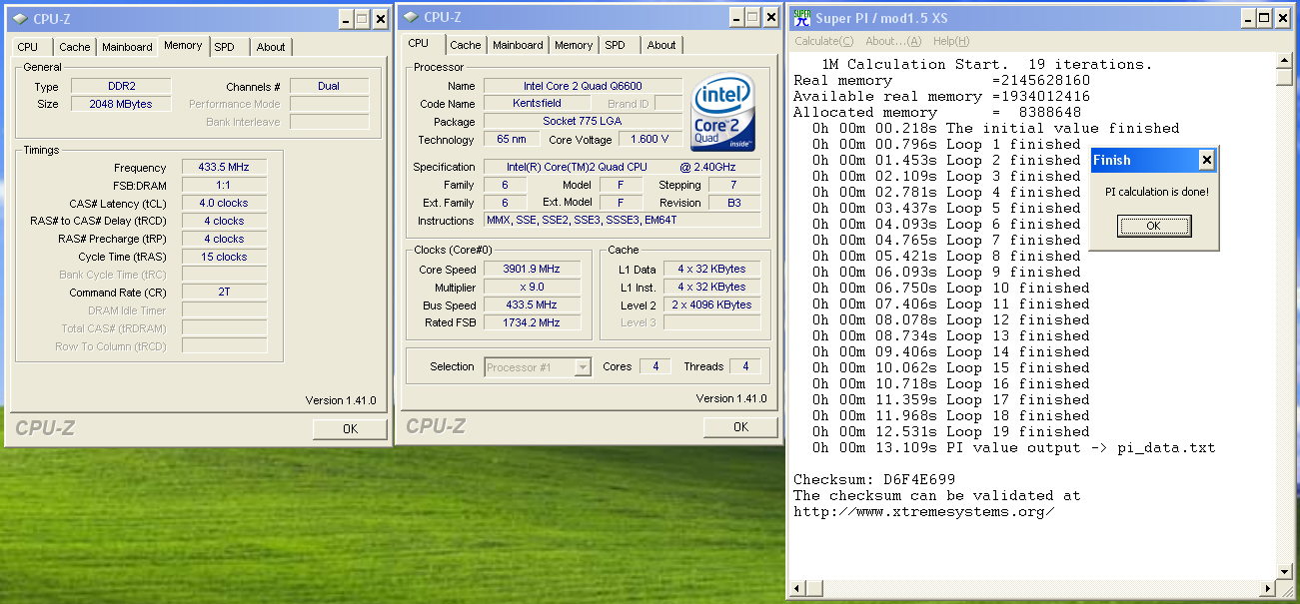Click OK in the Finish dialog

[x=1153, y=226]
